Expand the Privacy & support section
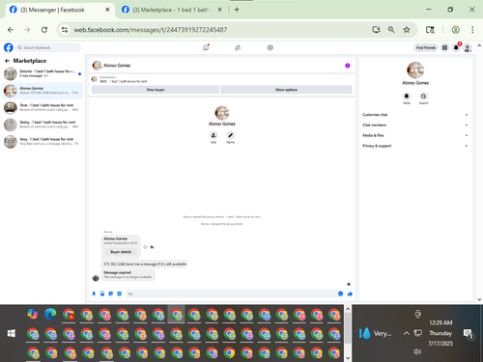This screenshot has width=483, height=362. 415,146
